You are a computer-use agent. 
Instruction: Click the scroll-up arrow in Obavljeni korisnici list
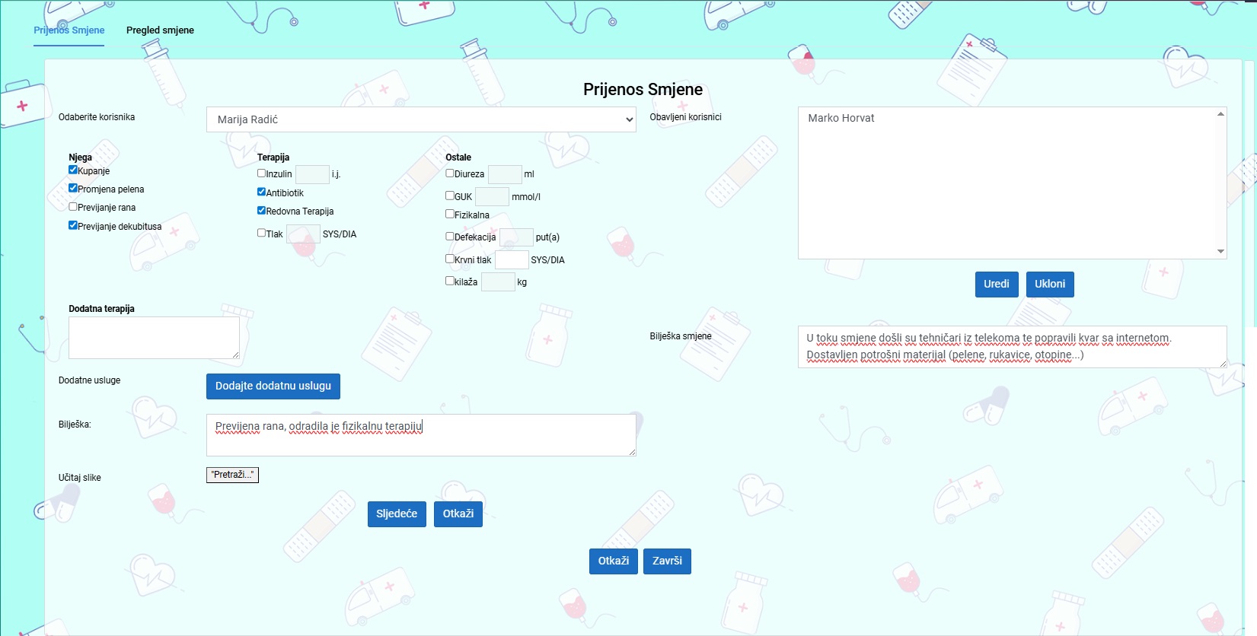pyautogui.click(x=1220, y=114)
